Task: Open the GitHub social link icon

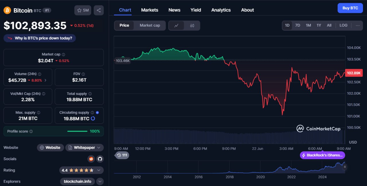Action: (x=100, y=159)
